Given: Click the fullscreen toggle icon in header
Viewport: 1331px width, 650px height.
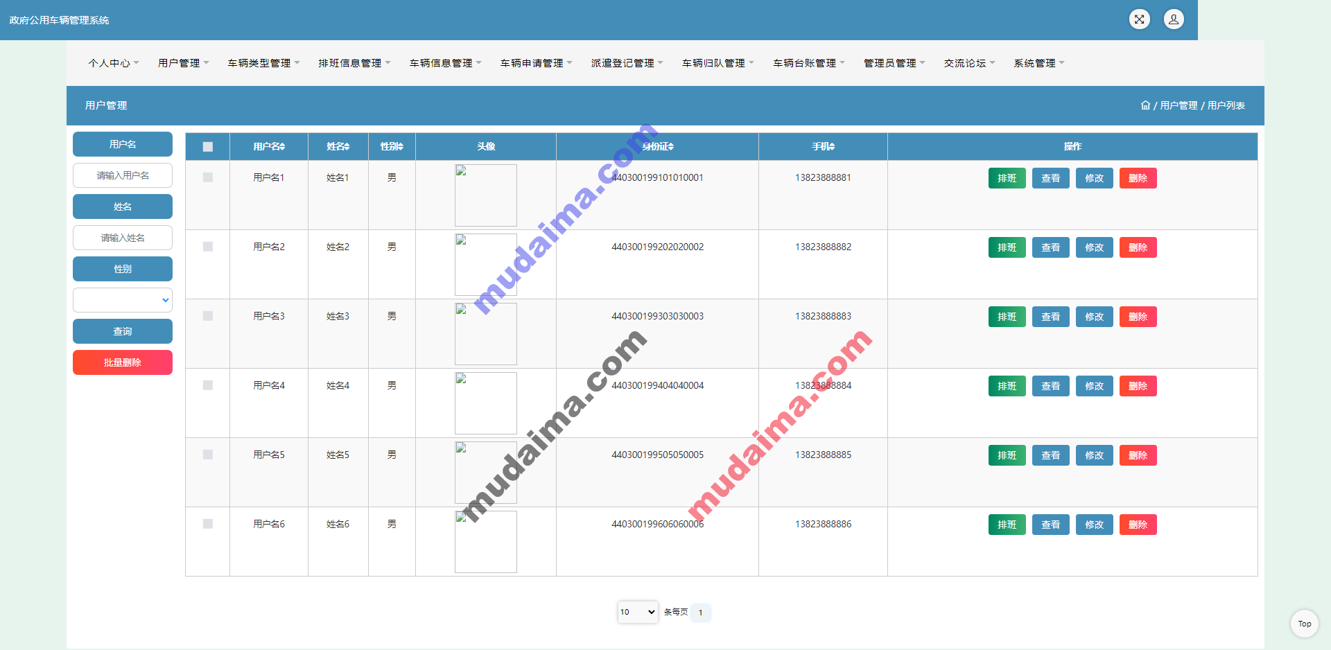Looking at the screenshot, I should (x=1139, y=19).
